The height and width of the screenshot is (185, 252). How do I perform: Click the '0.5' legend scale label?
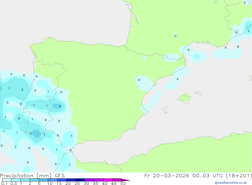(x=14, y=183)
